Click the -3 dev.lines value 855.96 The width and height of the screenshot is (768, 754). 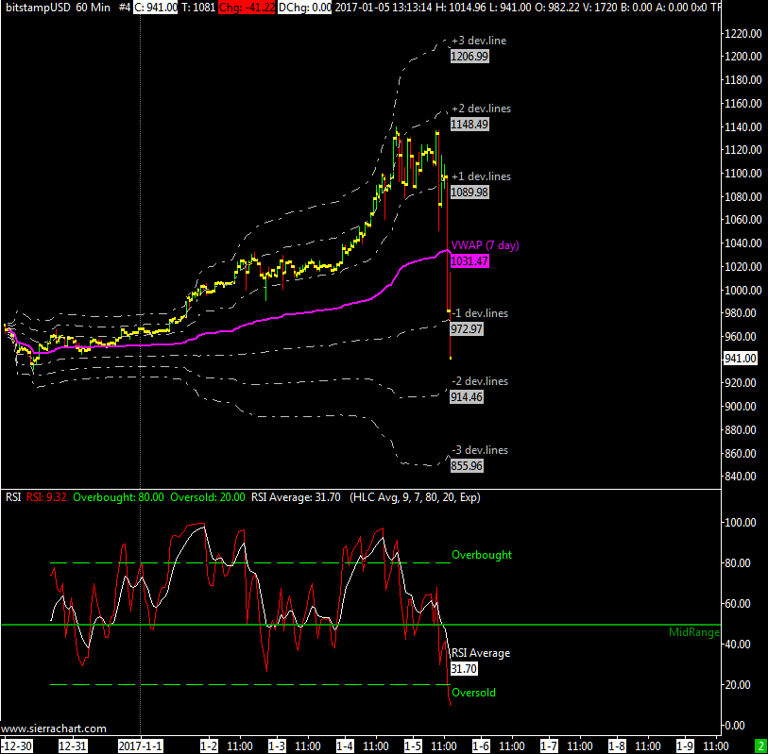(469, 465)
